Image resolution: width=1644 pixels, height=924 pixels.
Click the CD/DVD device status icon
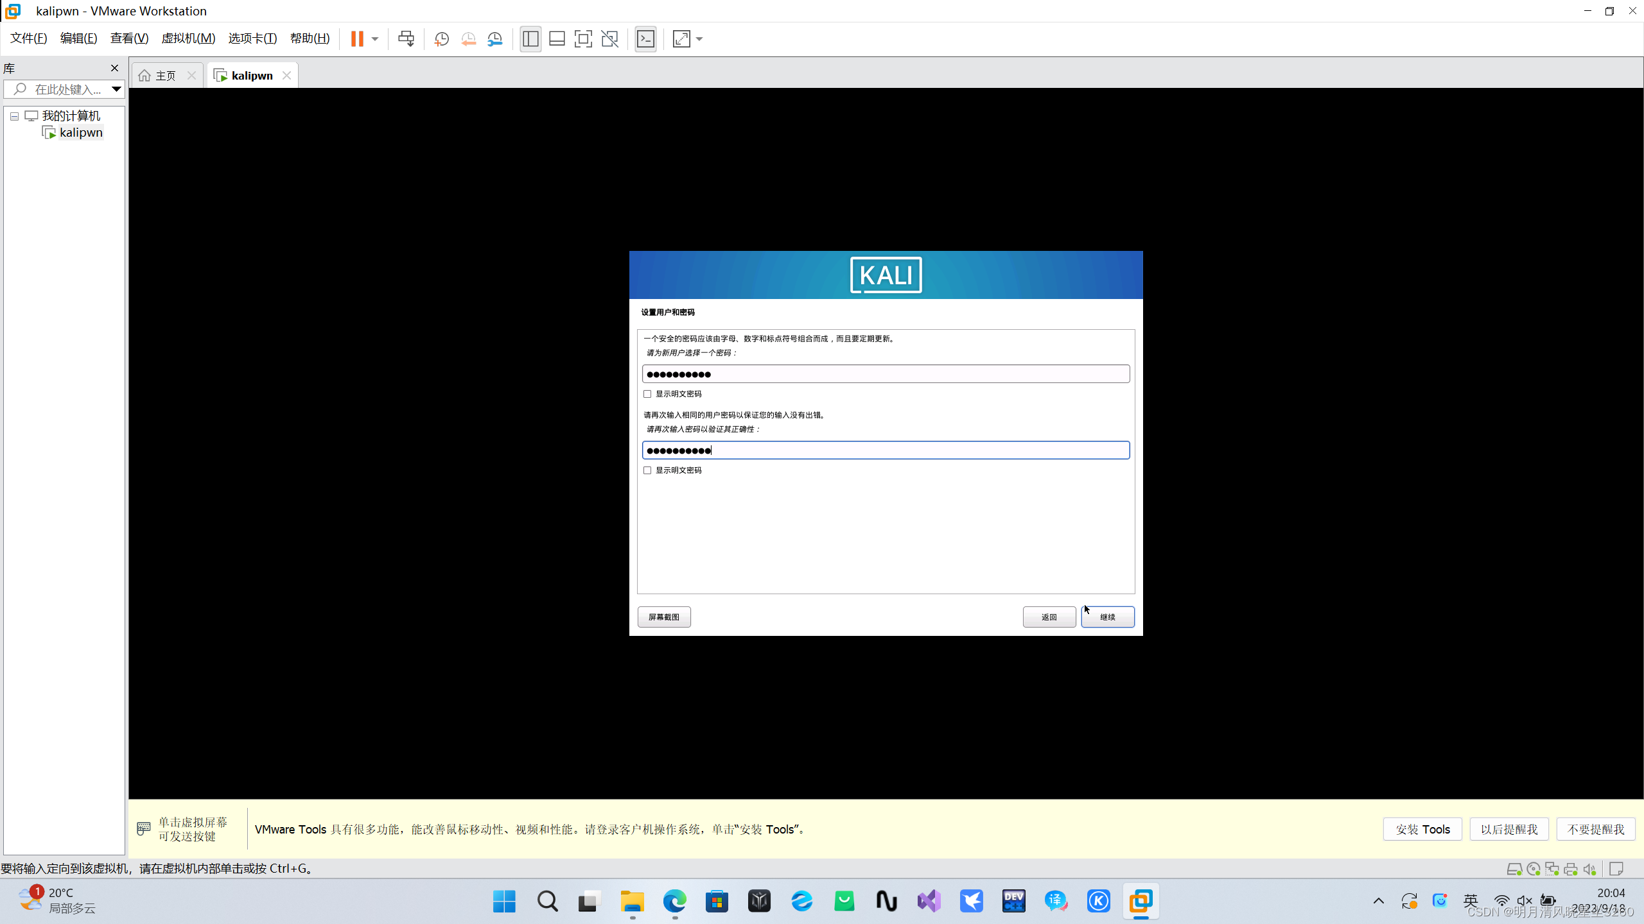tap(1534, 869)
